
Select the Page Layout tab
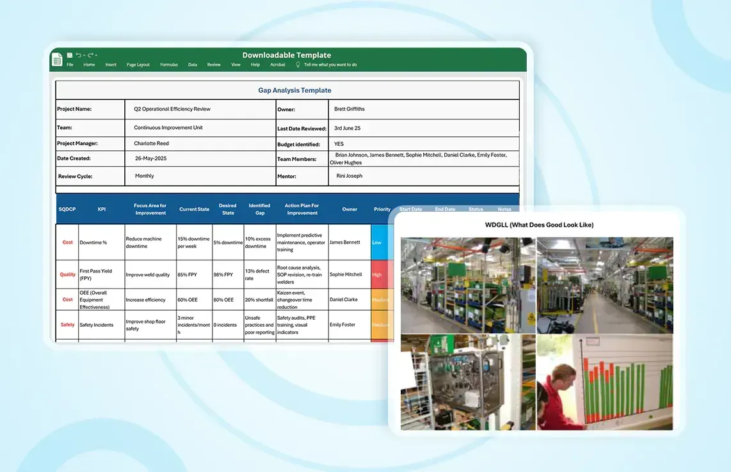pos(138,65)
